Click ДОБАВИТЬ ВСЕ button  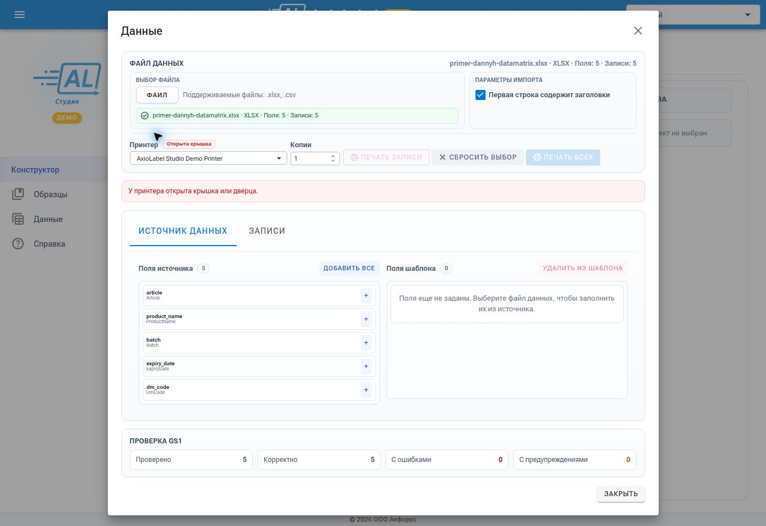tap(349, 269)
